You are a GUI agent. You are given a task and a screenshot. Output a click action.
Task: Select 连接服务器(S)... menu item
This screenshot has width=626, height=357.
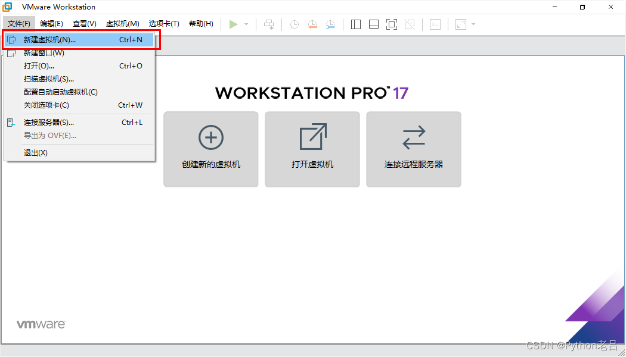pyautogui.click(x=79, y=123)
